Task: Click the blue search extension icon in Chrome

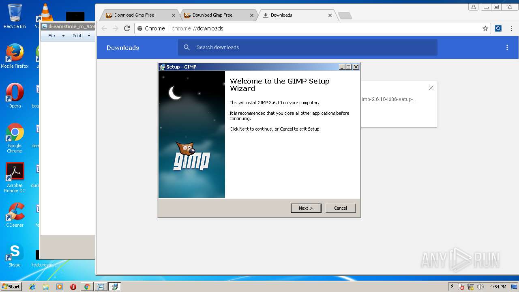Action: [498, 28]
